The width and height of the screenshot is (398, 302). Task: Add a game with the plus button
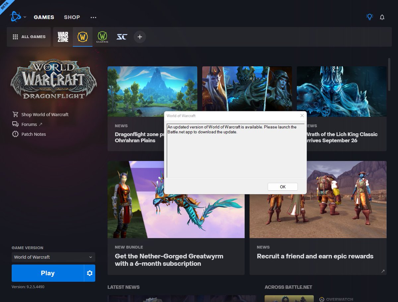(x=140, y=37)
